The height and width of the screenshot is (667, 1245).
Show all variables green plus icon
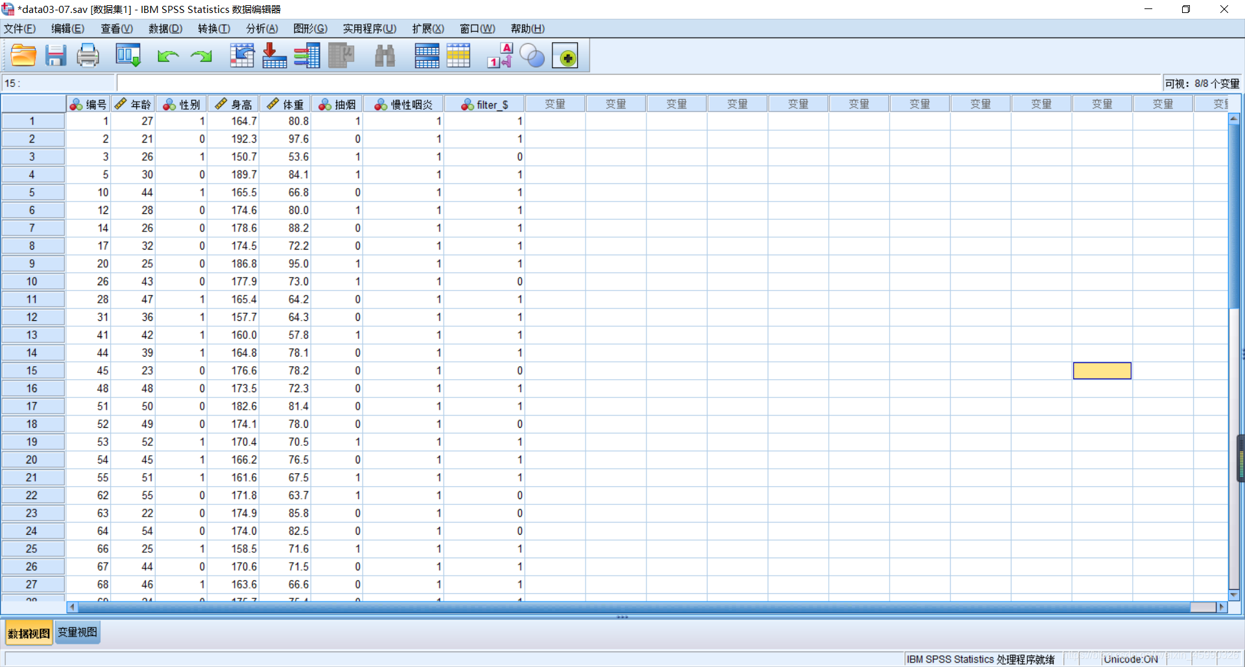pyautogui.click(x=565, y=56)
